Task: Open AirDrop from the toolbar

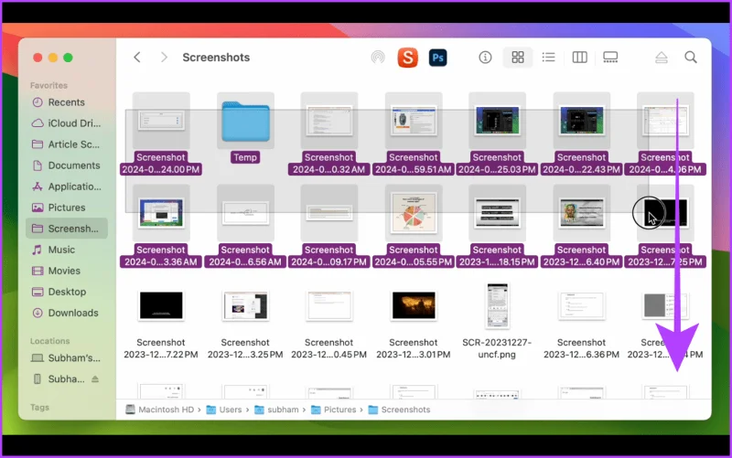Action: [x=378, y=58]
